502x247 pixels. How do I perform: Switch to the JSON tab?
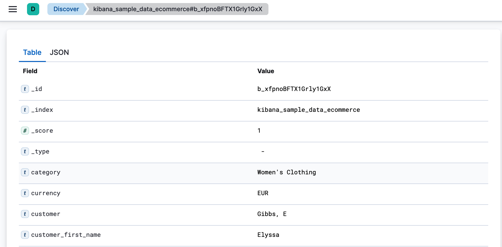point(59,52)
